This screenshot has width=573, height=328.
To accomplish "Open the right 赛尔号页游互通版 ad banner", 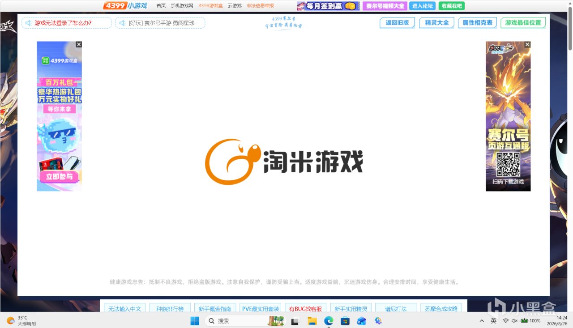I will tap(508, 116).
